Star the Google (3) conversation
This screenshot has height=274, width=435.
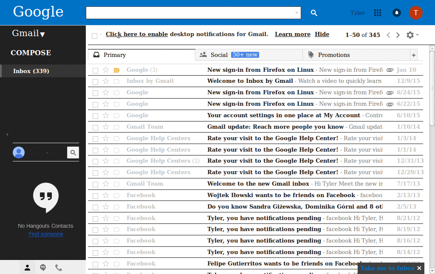pos(106,70)
